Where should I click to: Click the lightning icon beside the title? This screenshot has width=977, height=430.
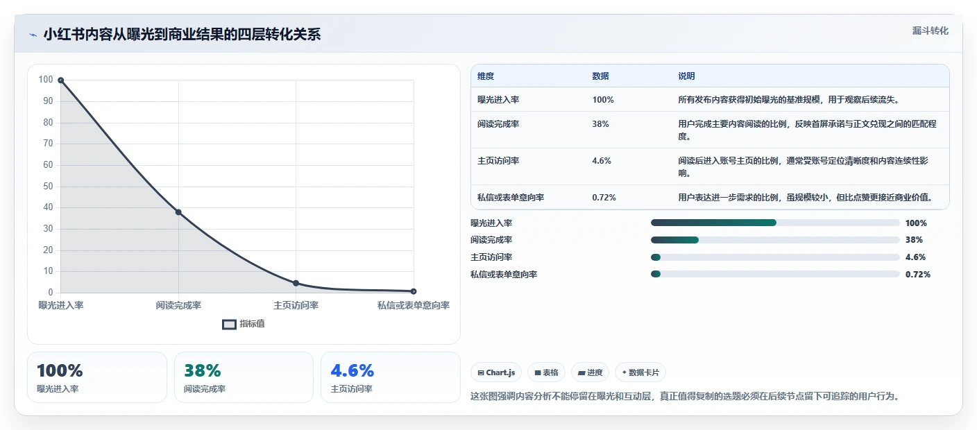pyautogui.click(x=33, y=35)
